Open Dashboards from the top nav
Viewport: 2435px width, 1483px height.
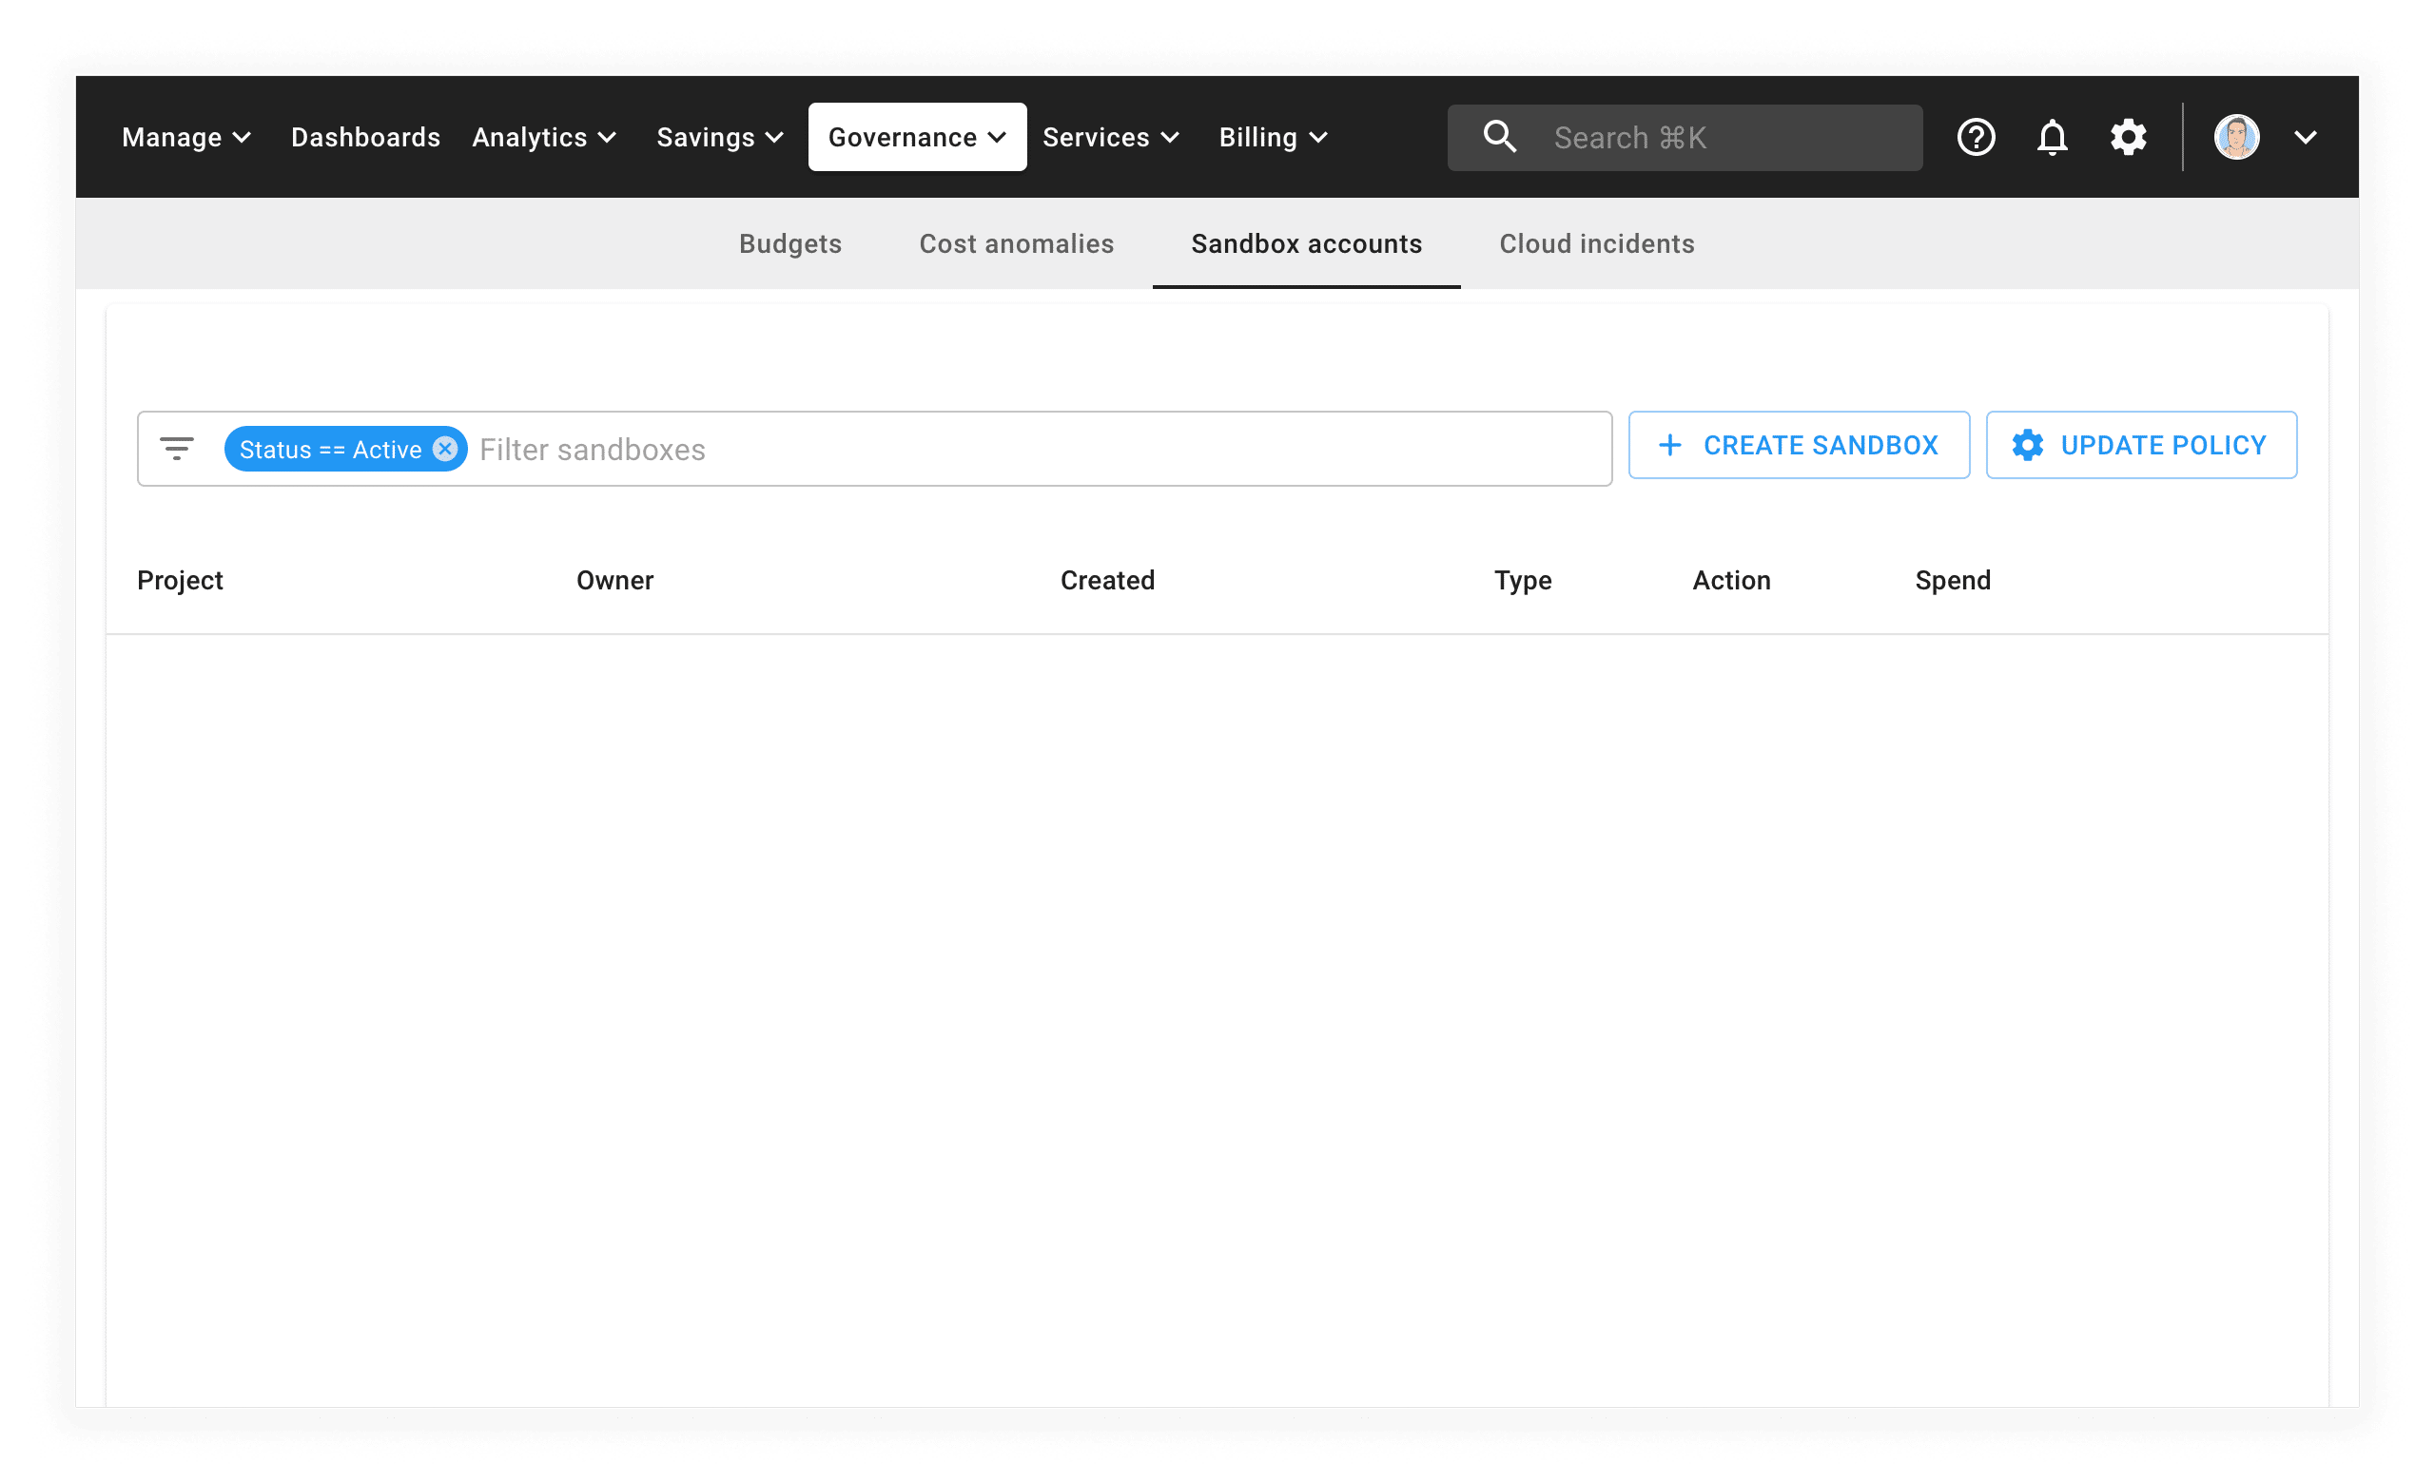(365, 137)
